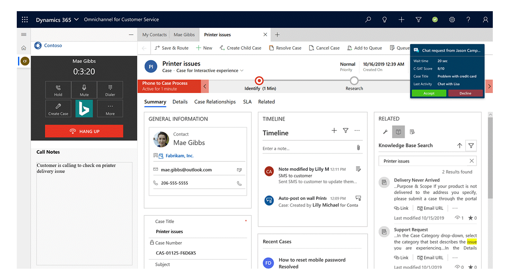Click the Timeline filter funnel icon
The height and width of the screenshot is (279, 510).
(x=346, y=130)
